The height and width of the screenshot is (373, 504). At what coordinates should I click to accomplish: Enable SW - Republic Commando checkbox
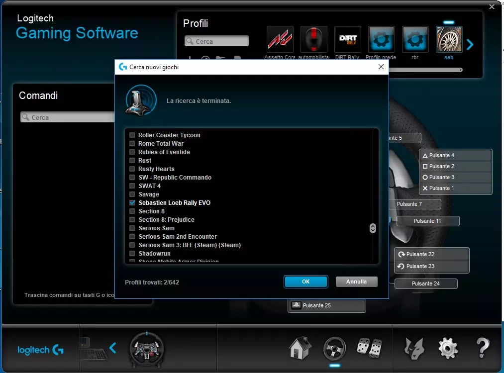coord(132,177)
